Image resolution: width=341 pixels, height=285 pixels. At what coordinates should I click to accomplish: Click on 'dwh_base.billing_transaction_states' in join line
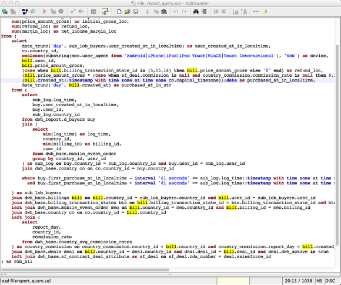(70, 202)
